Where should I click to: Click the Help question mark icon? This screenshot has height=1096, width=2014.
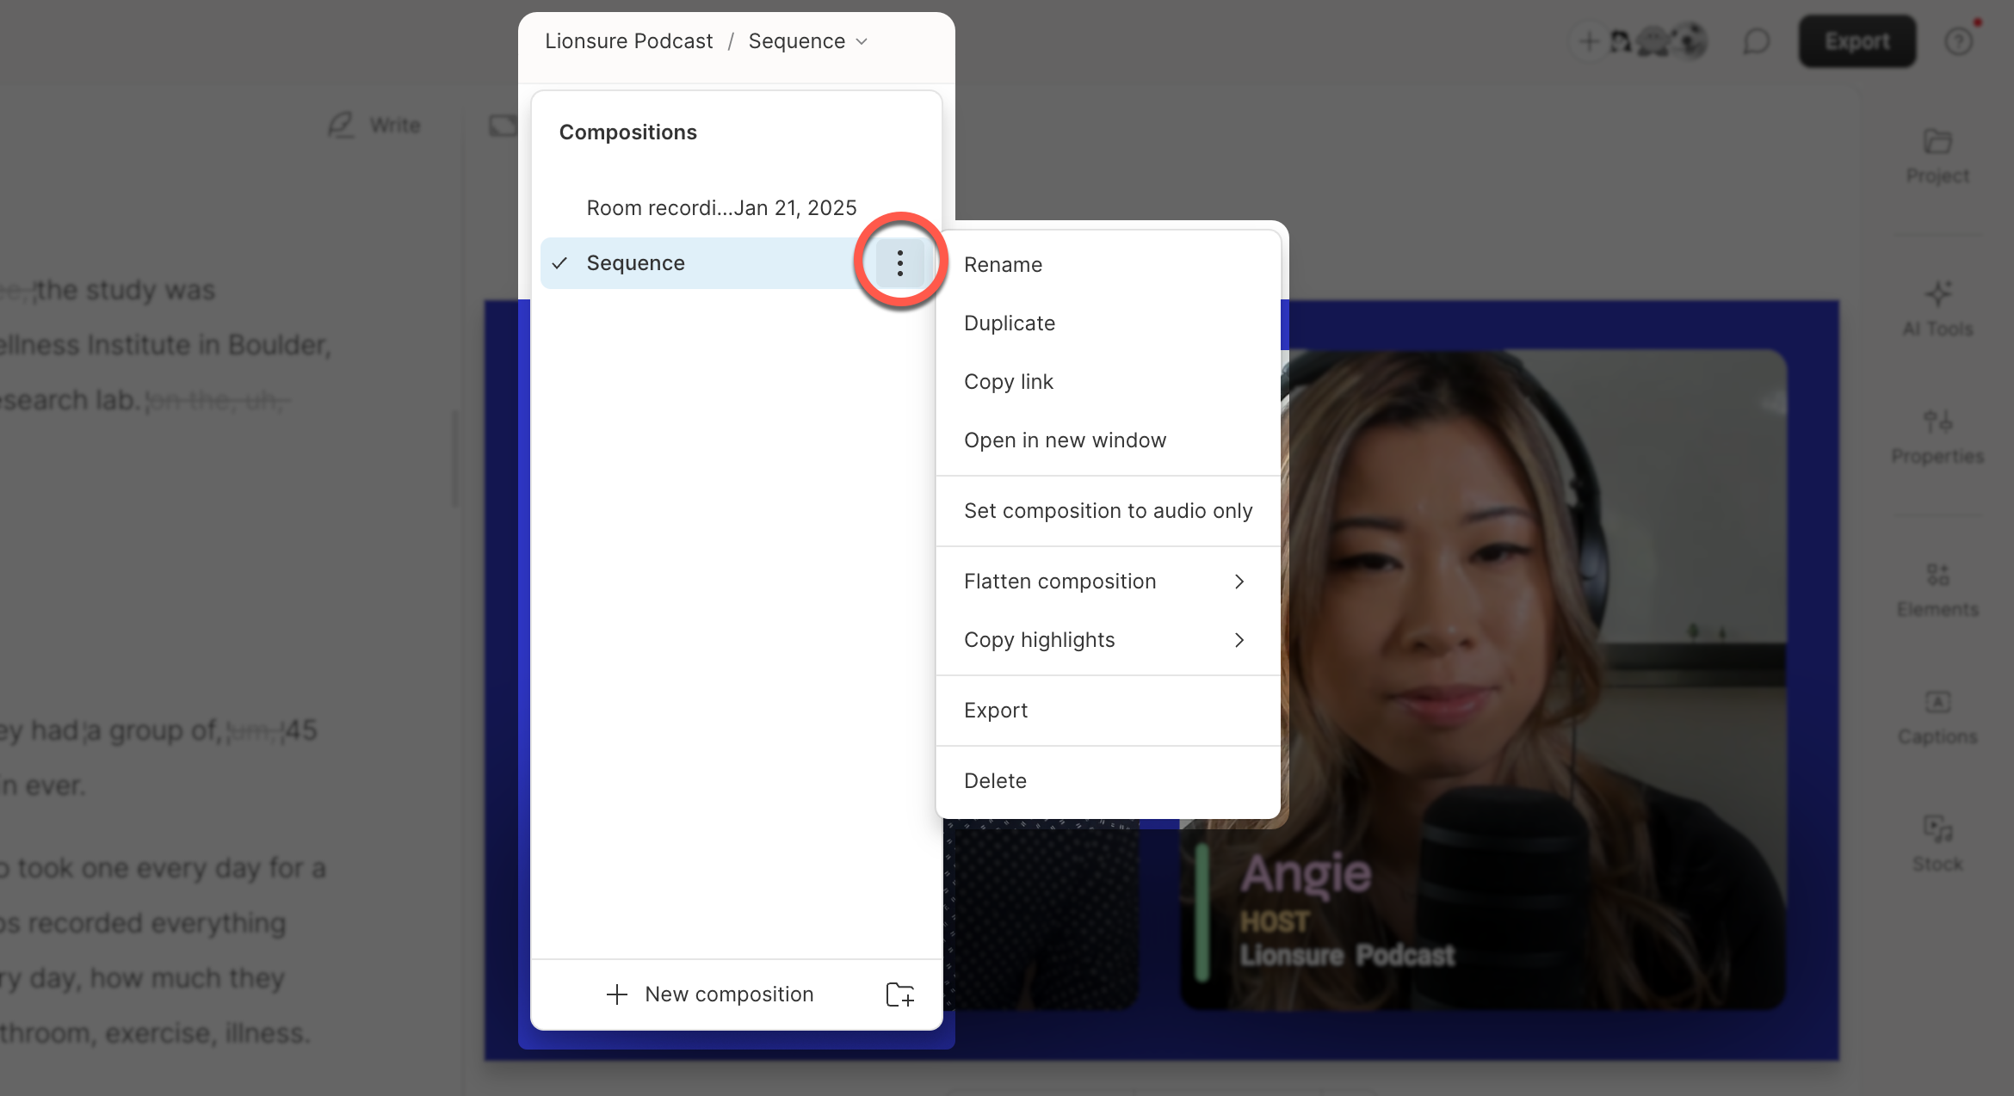coord(1959,40)
